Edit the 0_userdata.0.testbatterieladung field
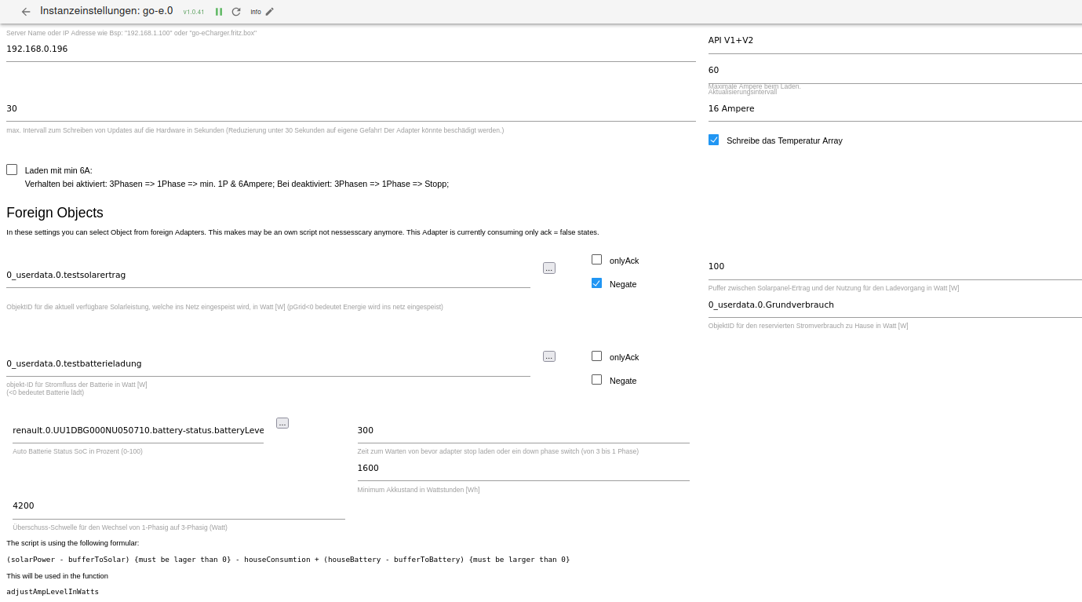The image size is (1082, 602). [268, 364]
